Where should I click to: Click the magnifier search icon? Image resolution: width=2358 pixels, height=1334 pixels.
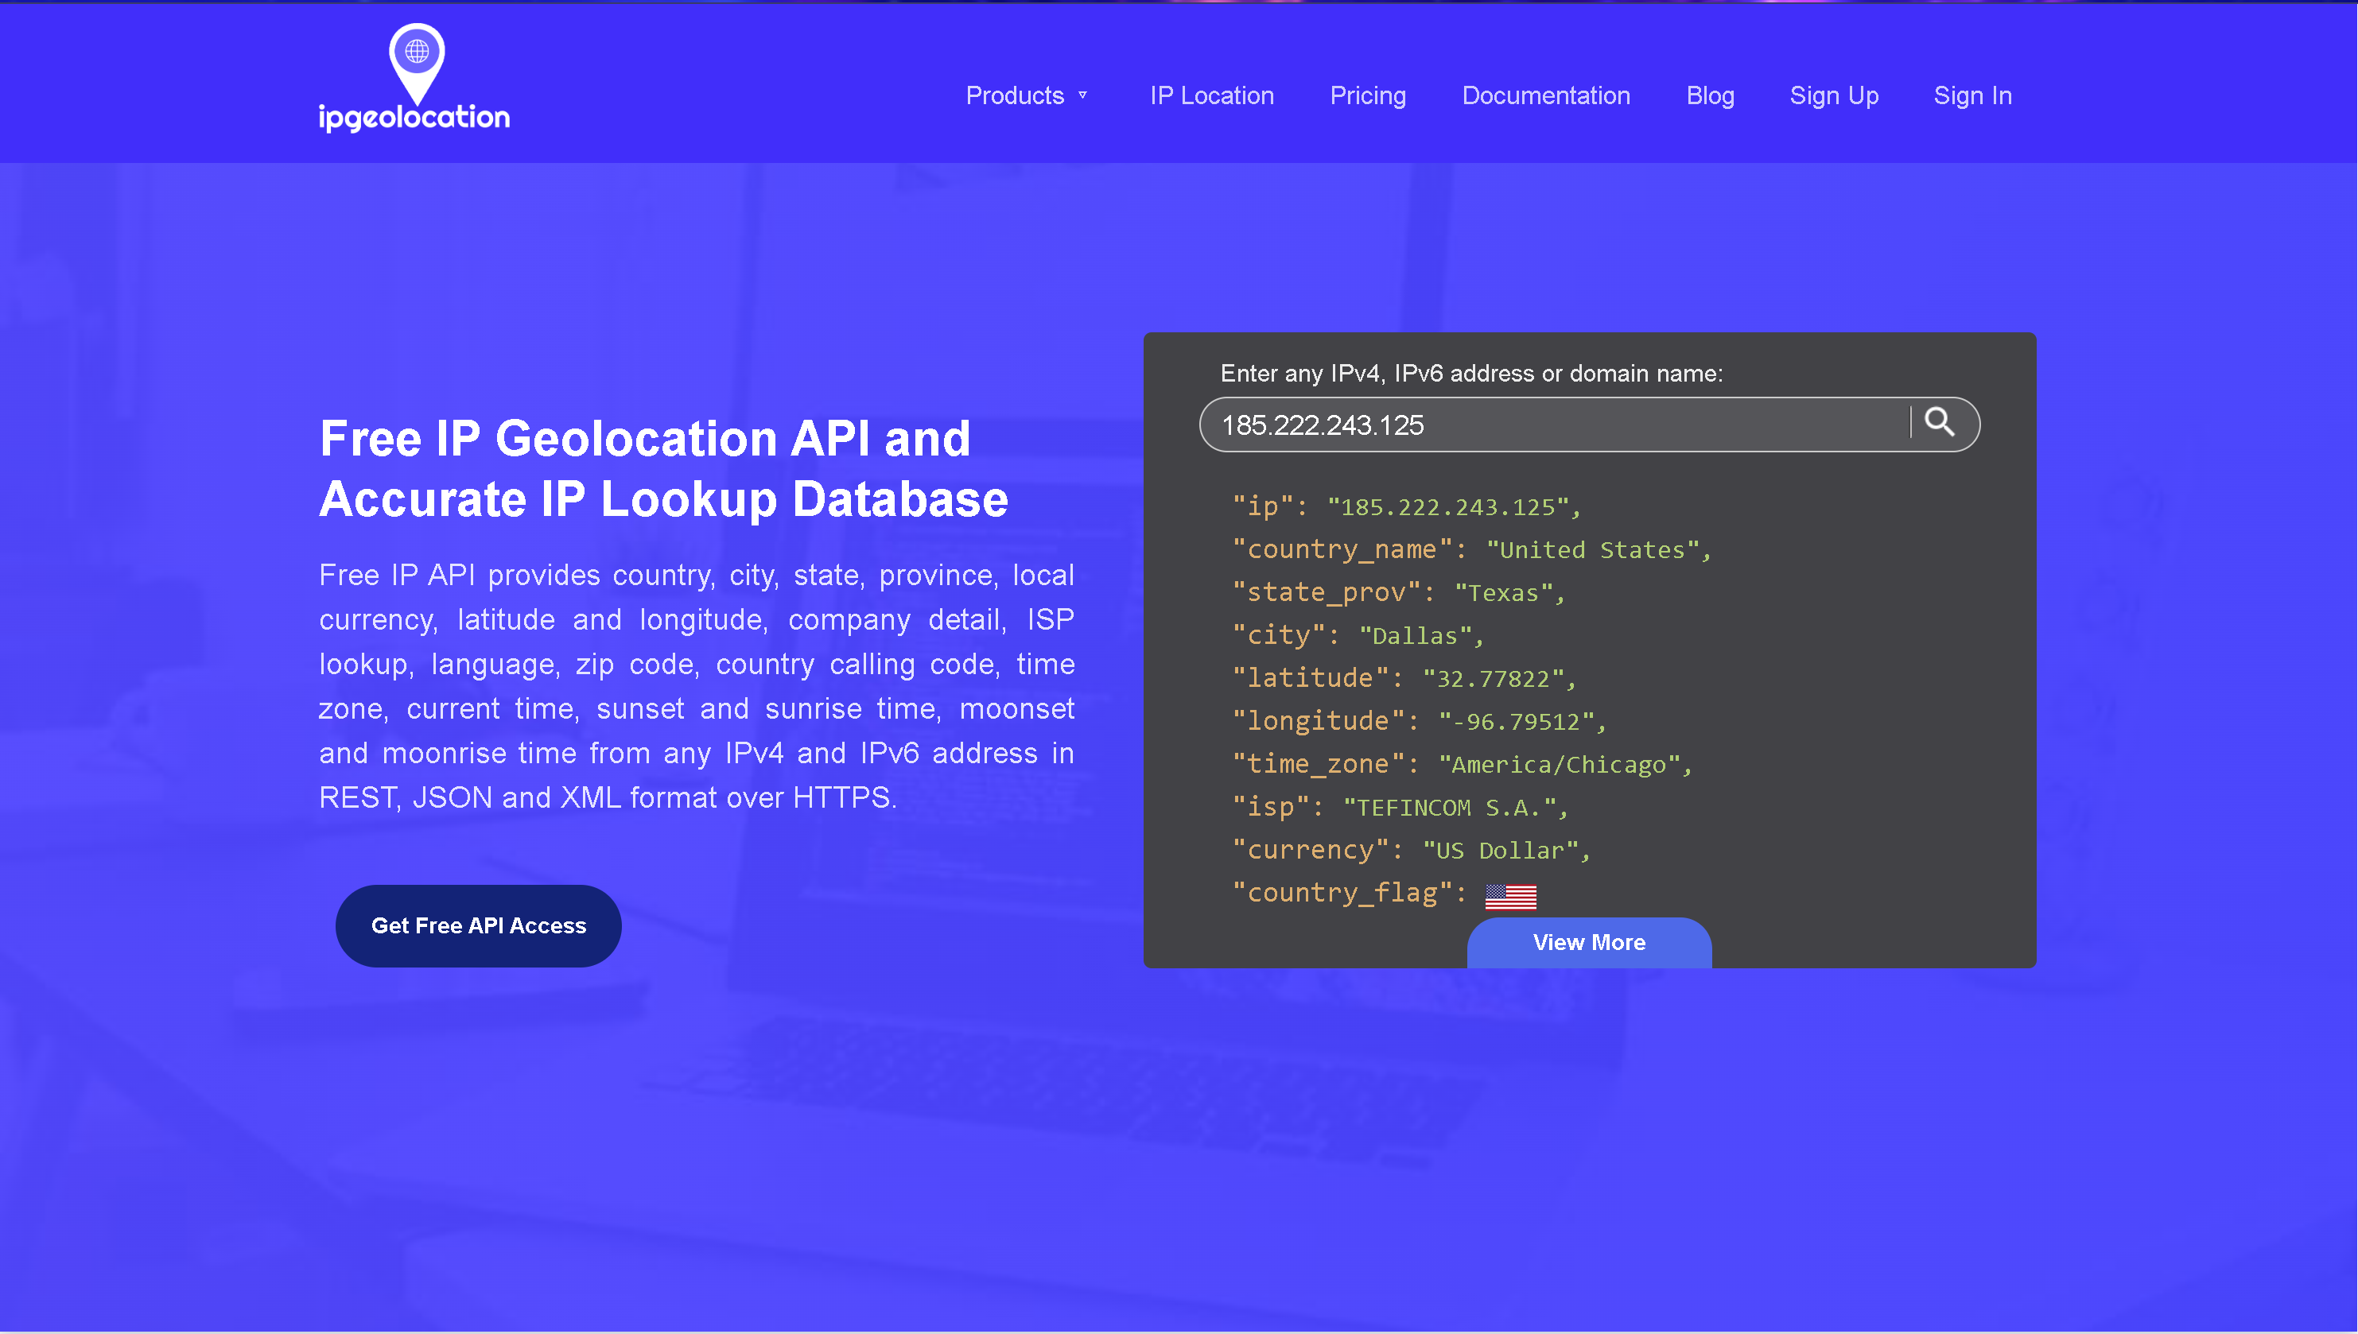point(1939,422)
